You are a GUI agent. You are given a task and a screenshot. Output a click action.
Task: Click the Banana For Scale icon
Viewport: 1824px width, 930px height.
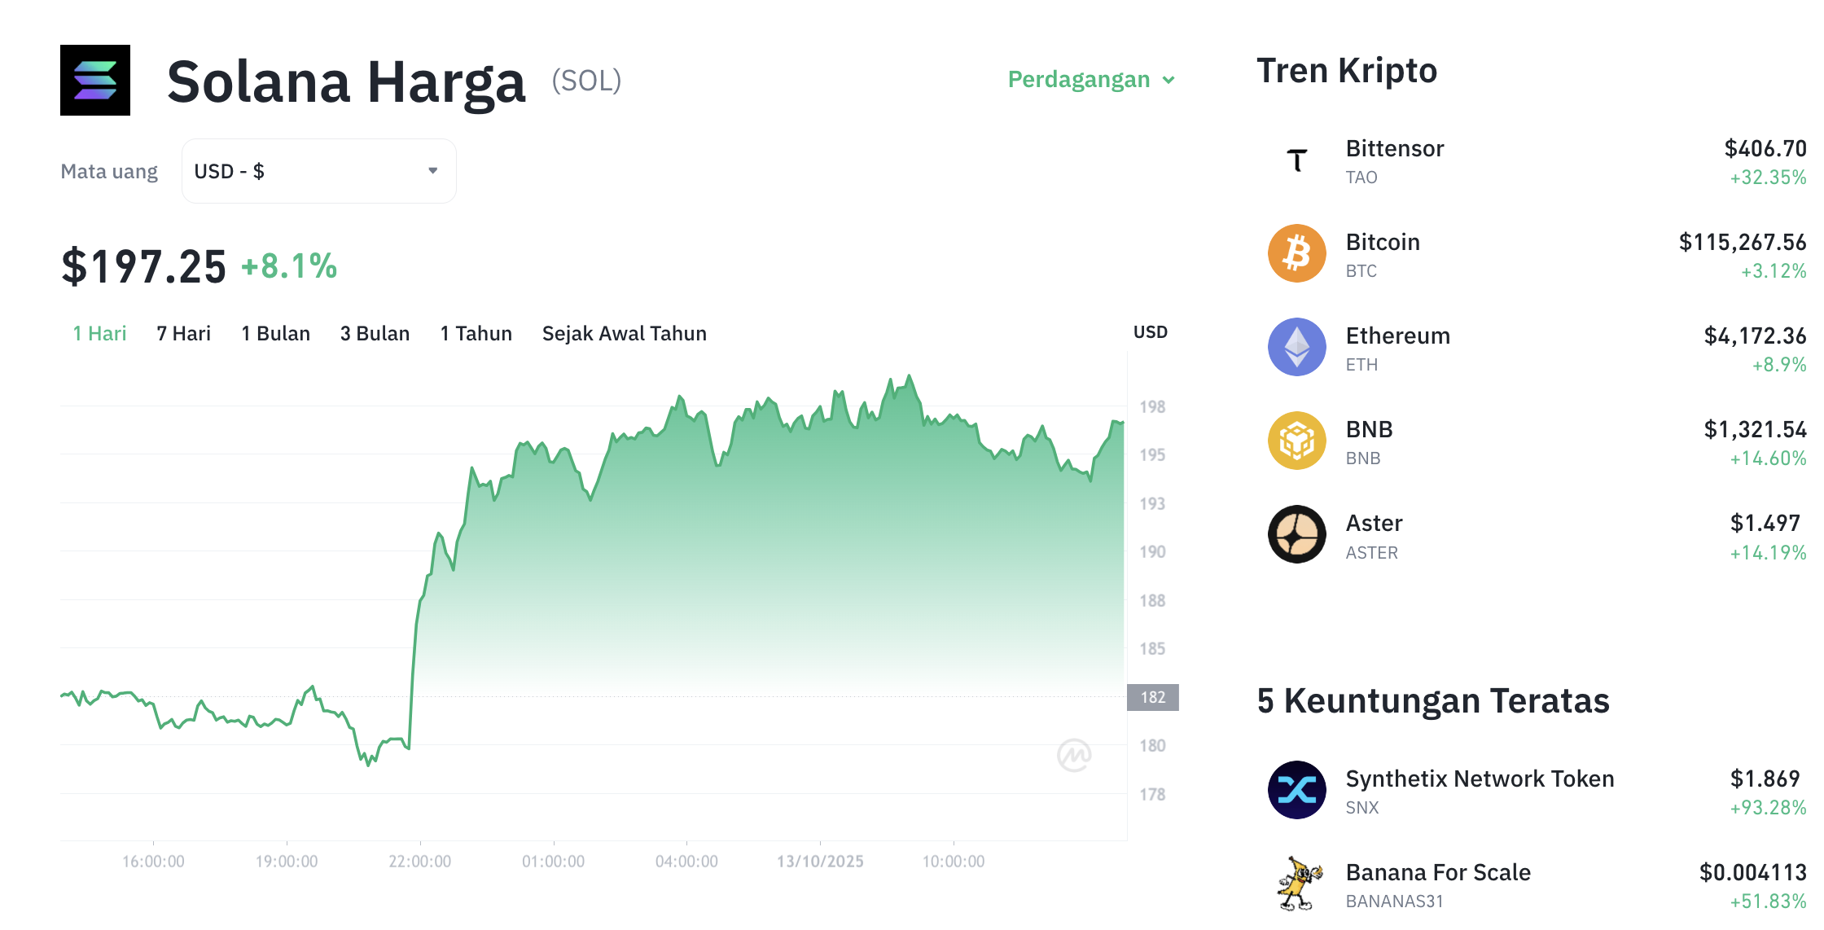1296,884
